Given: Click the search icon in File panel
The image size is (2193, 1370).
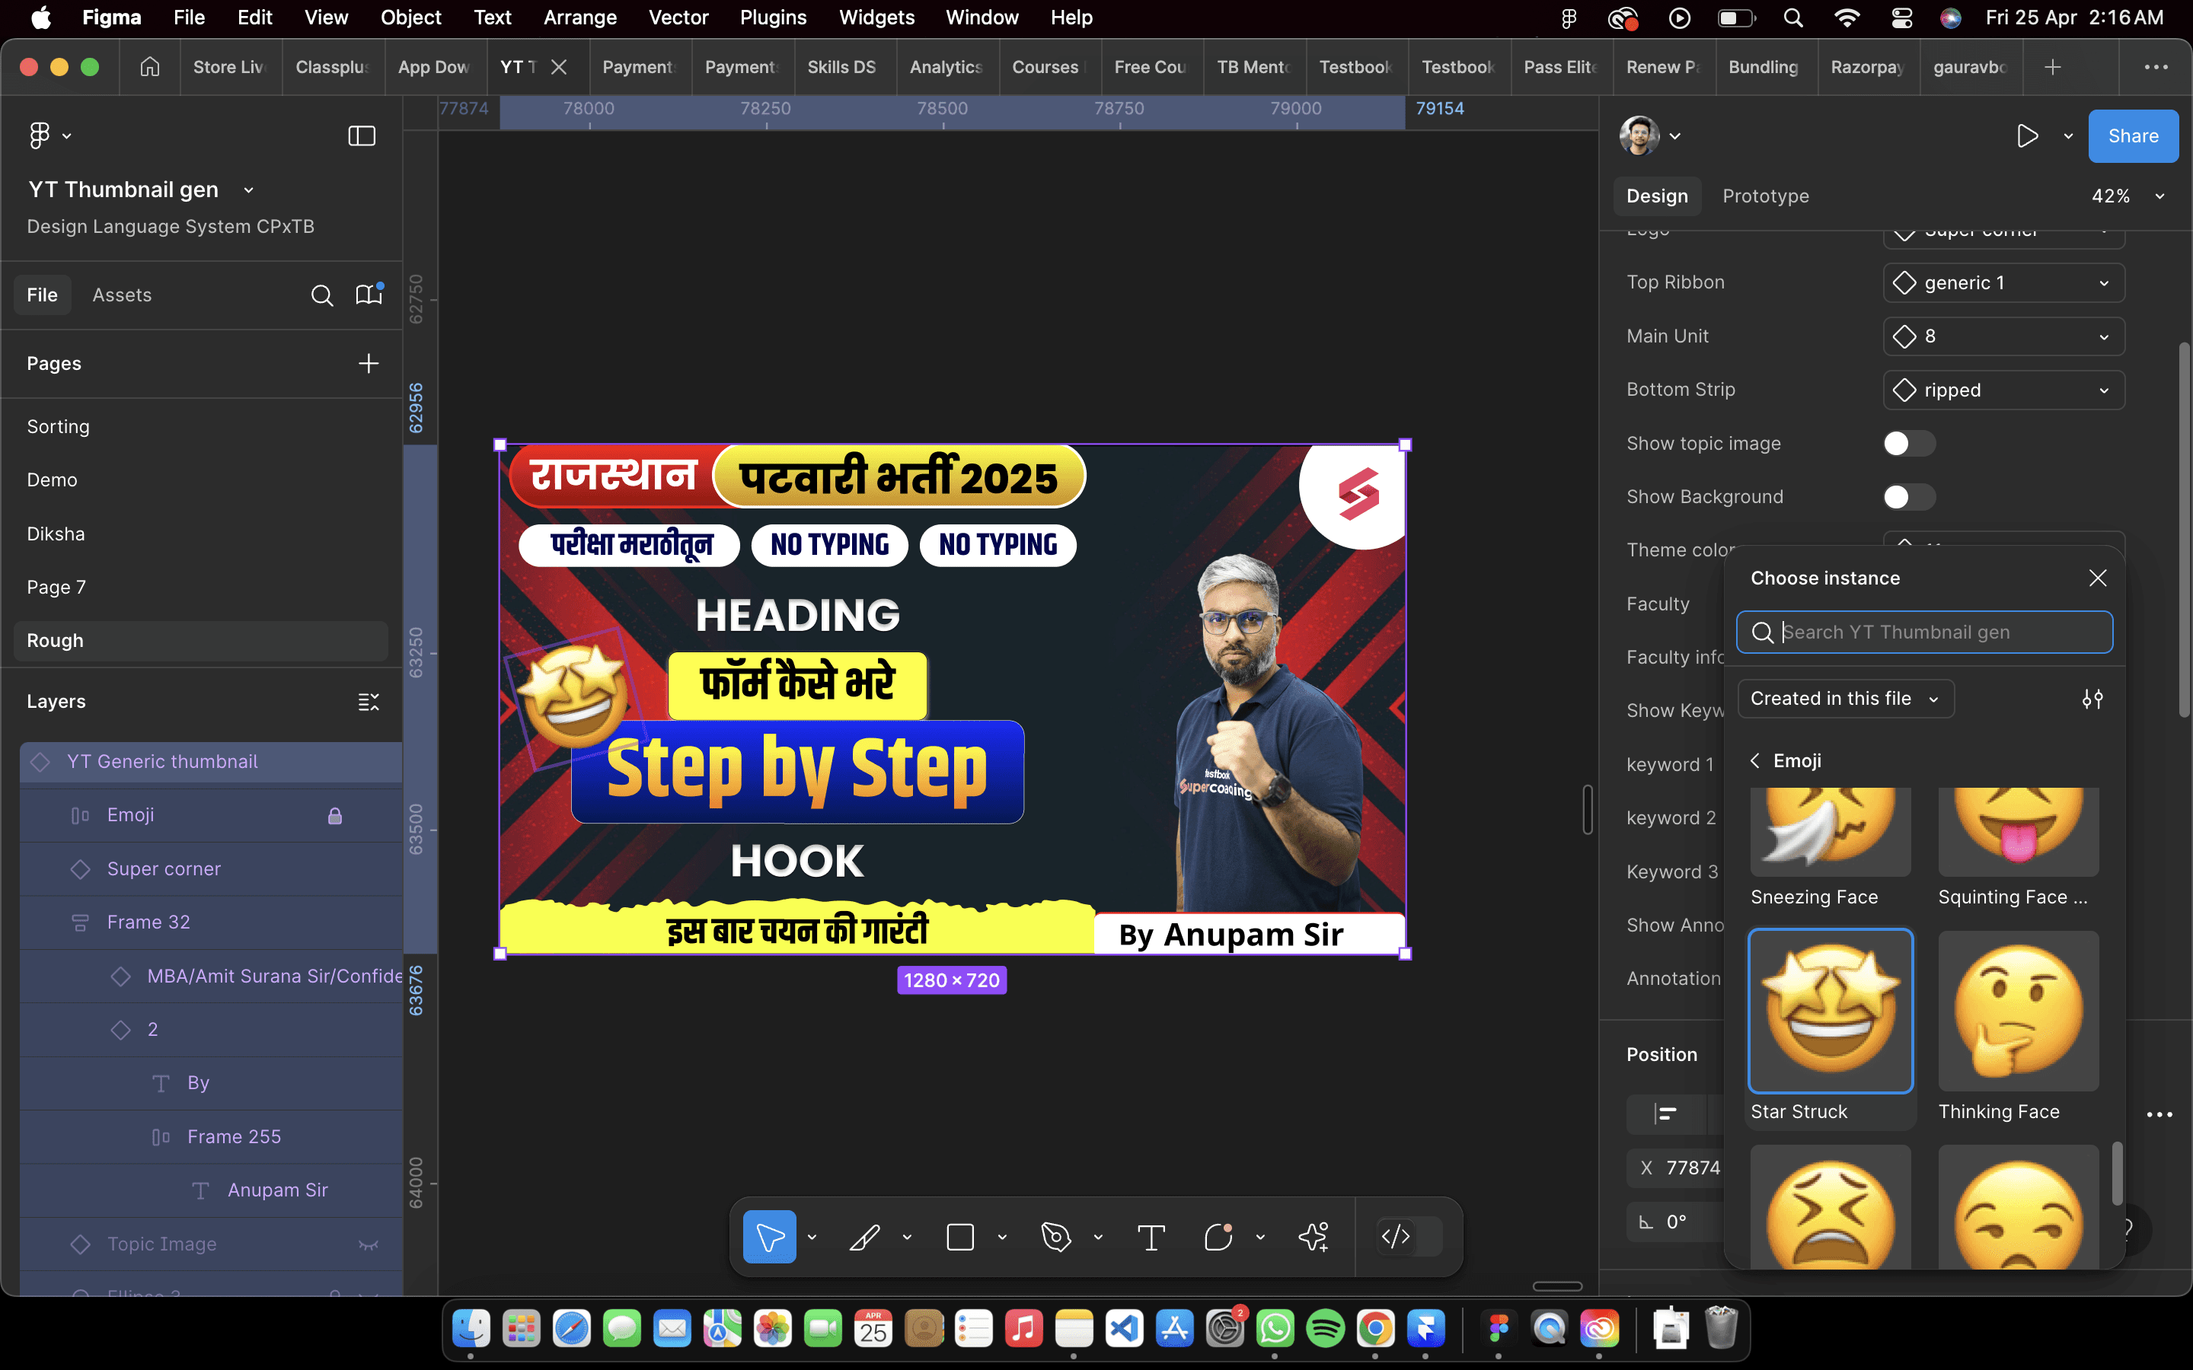Looking at the screenshot, I should point(321,295).
